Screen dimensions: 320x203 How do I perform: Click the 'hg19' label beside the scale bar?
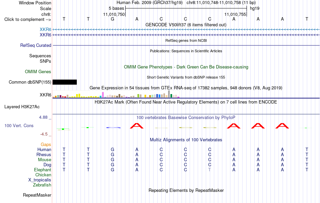[255, 8]
